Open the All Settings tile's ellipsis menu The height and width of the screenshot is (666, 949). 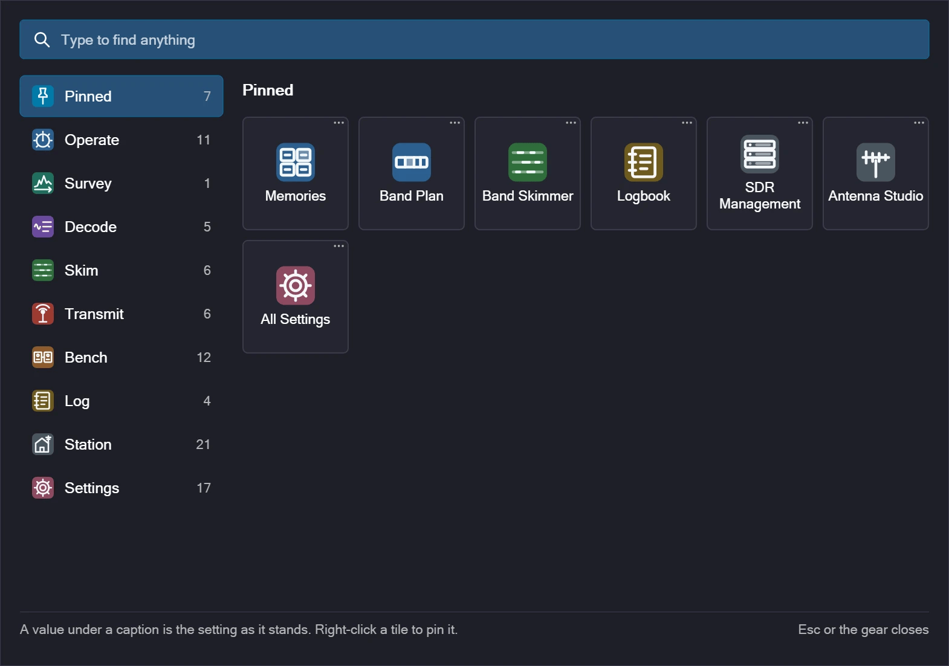coord(339,246)
